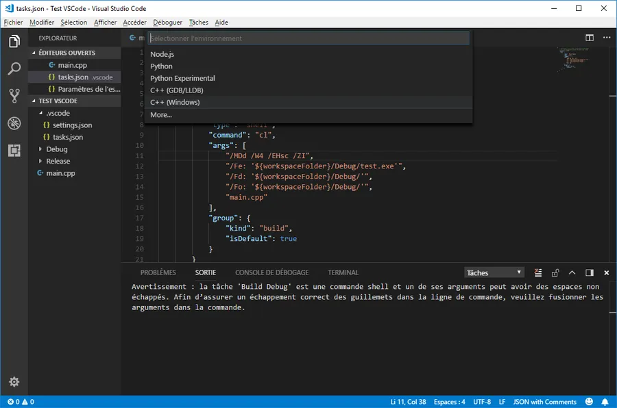Screen dimensions: 617x408
Task: Click the "main.cpp" argument on line 15
Action: tap(246, 197)
